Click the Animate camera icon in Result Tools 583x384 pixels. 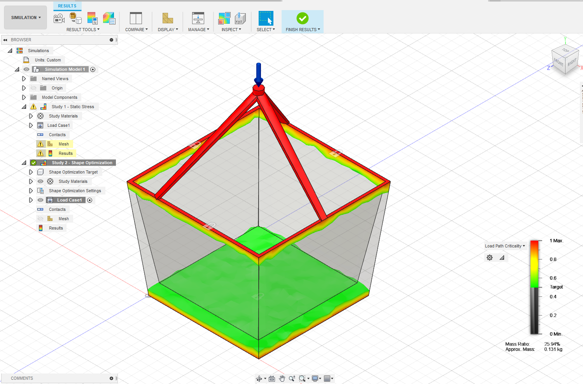(59, 18)
